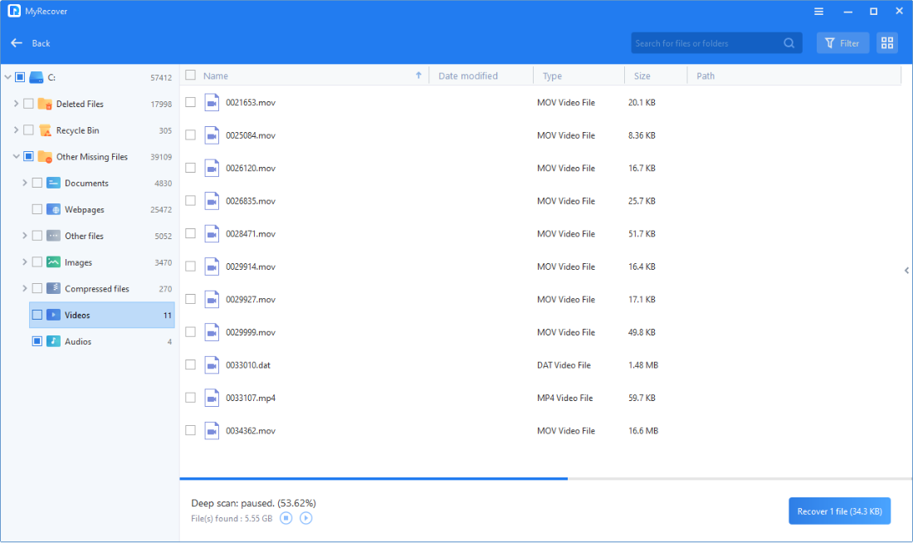
Task: Resume the paused deep scan
Action: (305, 518)
